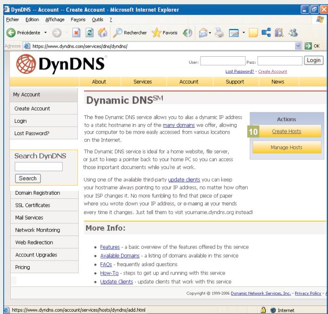Select the About navigation tab
The width and height of the screenshot is (328, 314).
tap(99, 82)
